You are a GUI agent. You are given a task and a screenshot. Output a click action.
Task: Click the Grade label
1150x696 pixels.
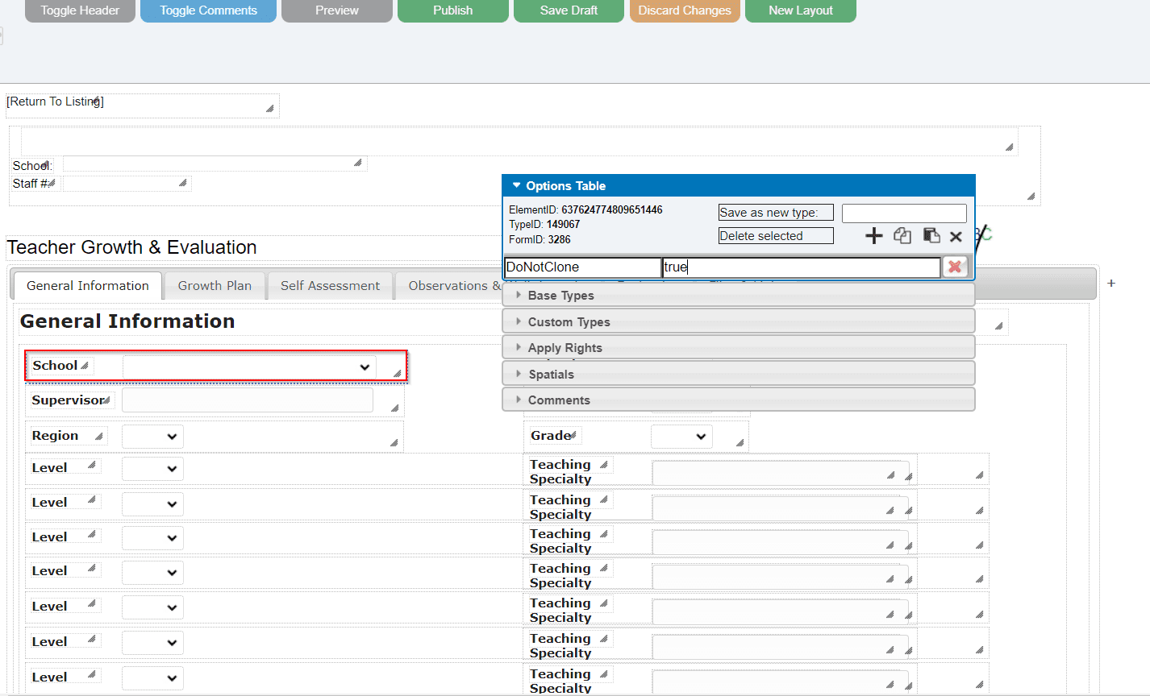tap(552, 436)
